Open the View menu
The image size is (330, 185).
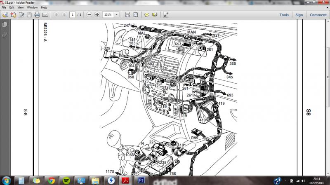[20, 7]
